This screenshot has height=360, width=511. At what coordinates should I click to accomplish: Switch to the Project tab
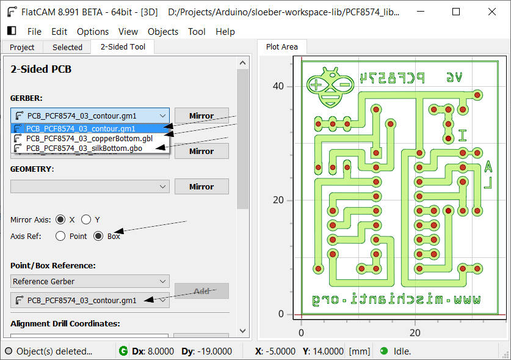(x=23, y=47)
